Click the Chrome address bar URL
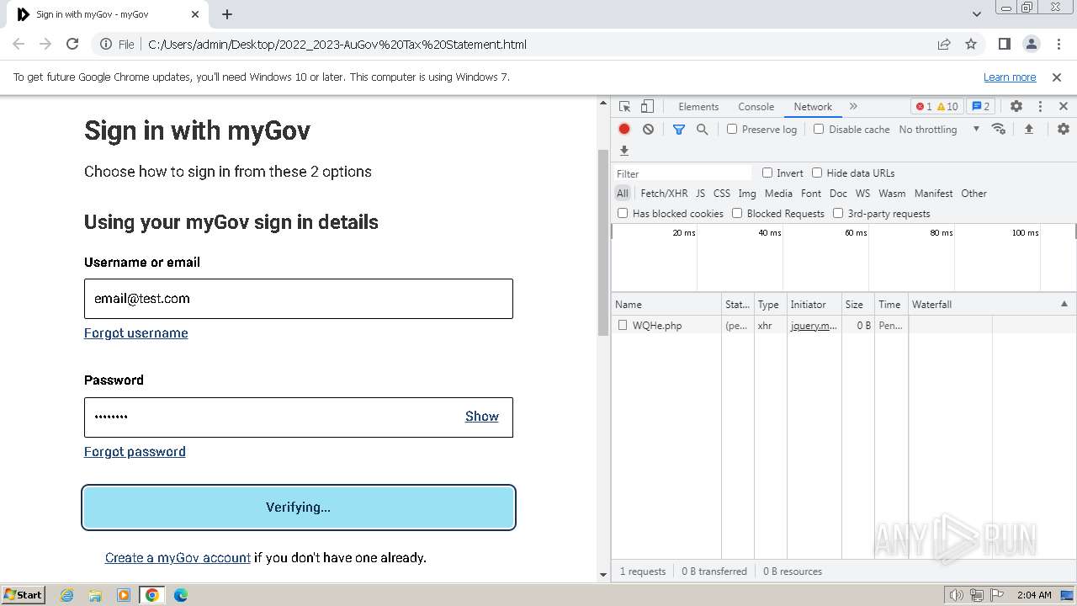The image size is (1077, 606). [x=337, y=44]
